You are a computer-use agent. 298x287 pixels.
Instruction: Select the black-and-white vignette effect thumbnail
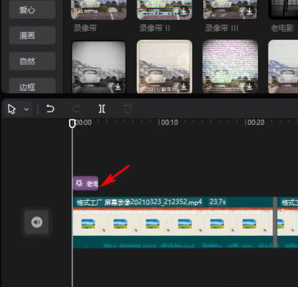click(98, 67)
